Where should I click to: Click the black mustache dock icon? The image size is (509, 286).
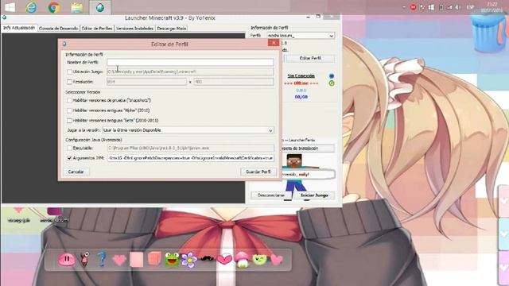[207, 258]
